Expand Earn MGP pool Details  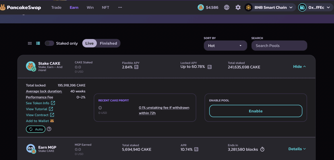[297, 149]
